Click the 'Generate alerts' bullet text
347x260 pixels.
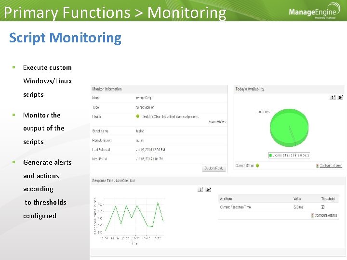coord(47,163)
